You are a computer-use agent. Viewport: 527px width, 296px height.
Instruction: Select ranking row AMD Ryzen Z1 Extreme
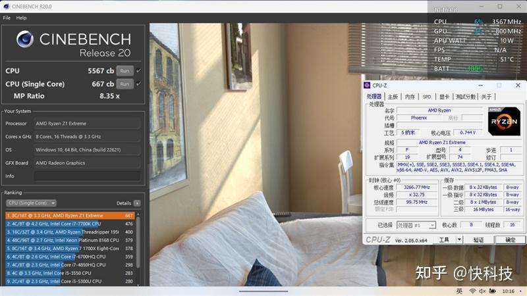coord(70,216)
